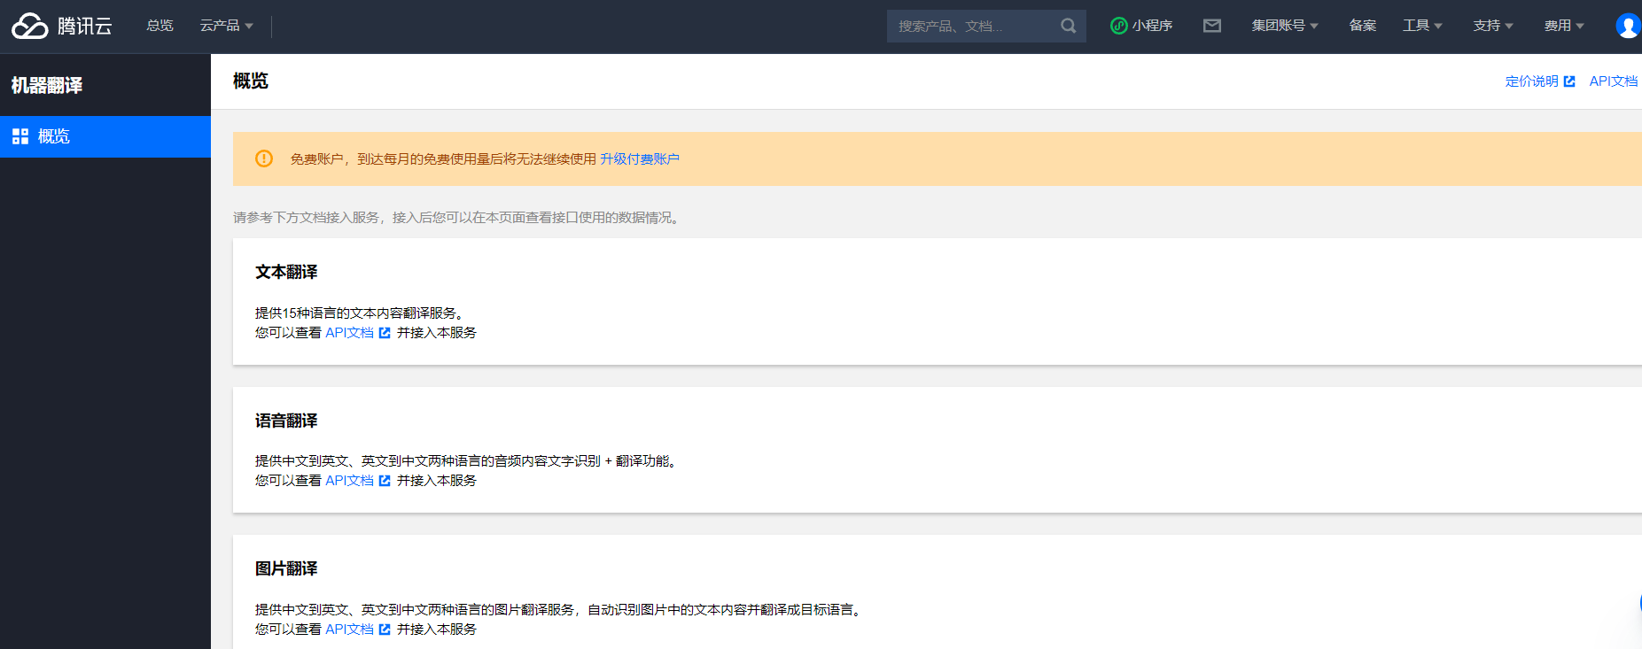Viewport: 1642px width, 649px height.
Task: Click external link icon in 文本翻译 card
Action: point(385,333)
